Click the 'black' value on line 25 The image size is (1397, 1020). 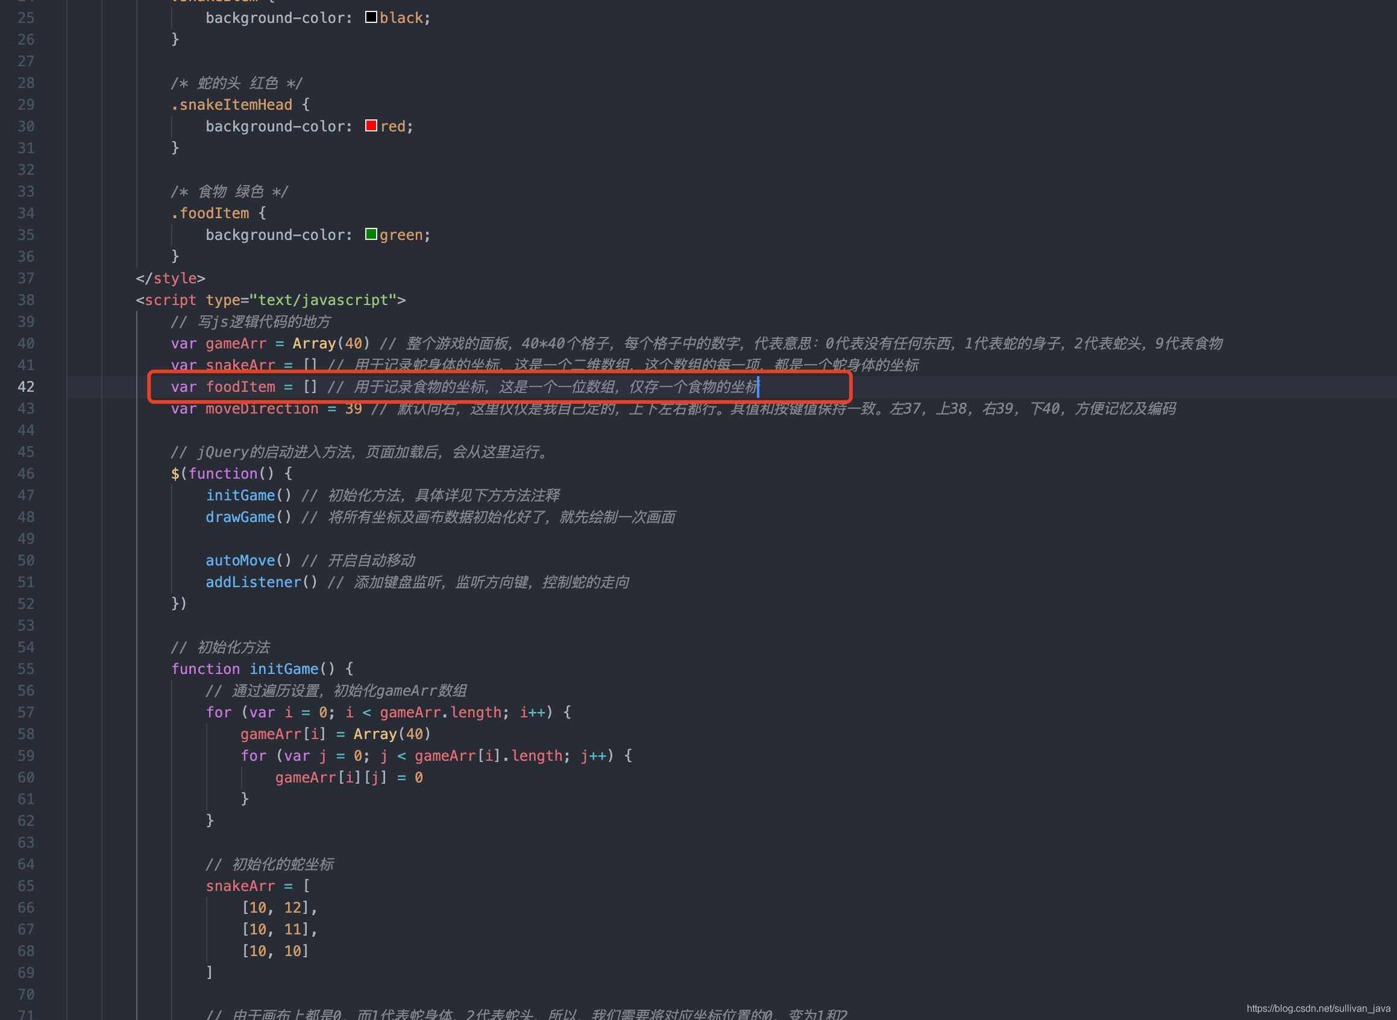coord(401,18)
